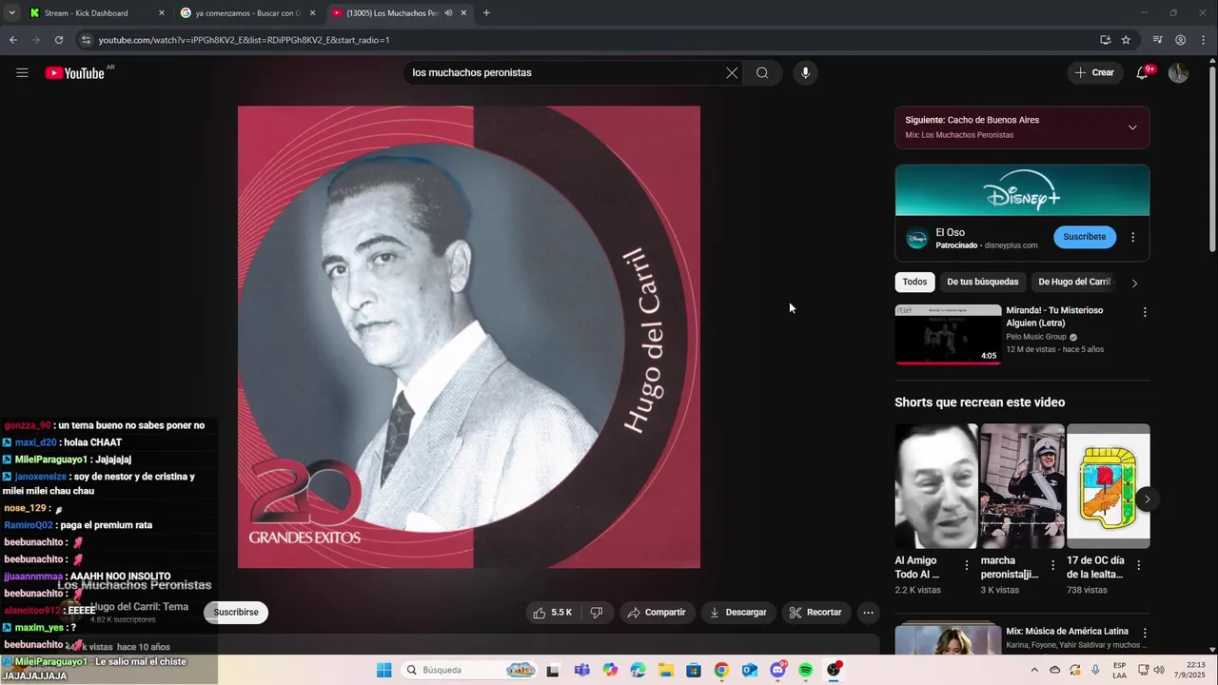Open options for the El Oso ad
This screenshot has width=1218, height=685.
[1132, 237]
